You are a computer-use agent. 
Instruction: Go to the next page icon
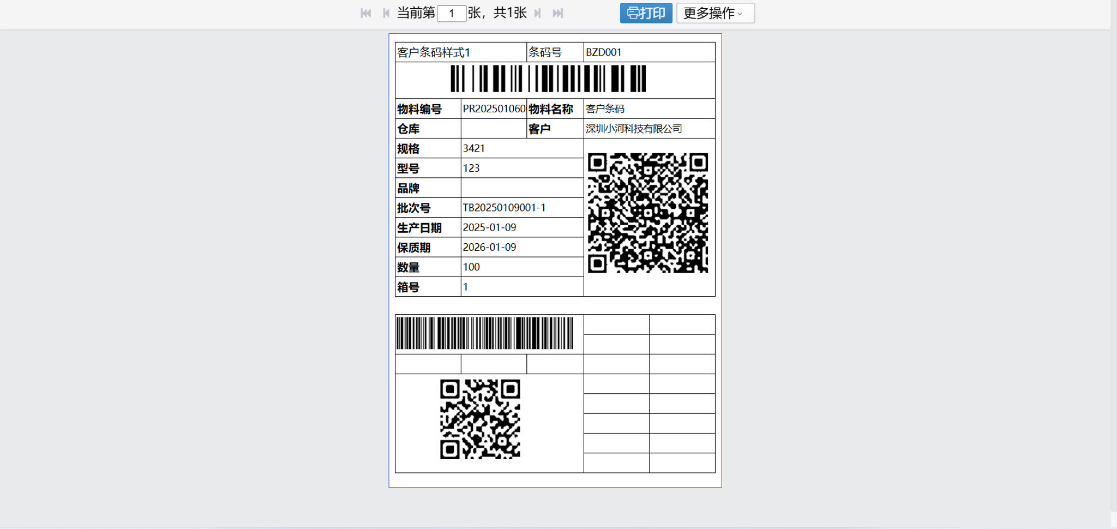(538, 13)
